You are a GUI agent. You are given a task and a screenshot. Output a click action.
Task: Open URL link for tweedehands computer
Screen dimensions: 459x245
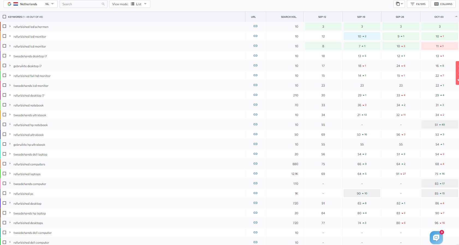tap(255, 183)
